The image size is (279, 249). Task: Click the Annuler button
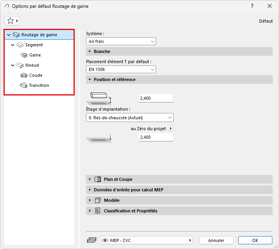coord(216,240)
